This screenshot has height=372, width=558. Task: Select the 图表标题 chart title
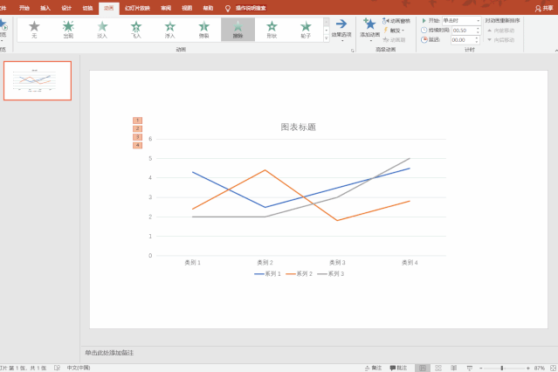(x=299, y=127)
